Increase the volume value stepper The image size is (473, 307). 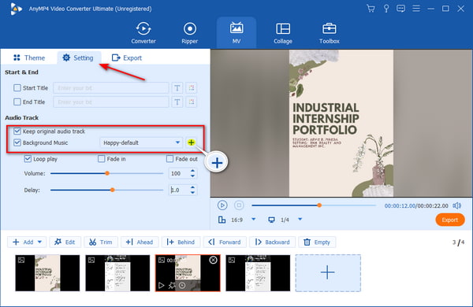pyautogui.click(x=192, y=171)
